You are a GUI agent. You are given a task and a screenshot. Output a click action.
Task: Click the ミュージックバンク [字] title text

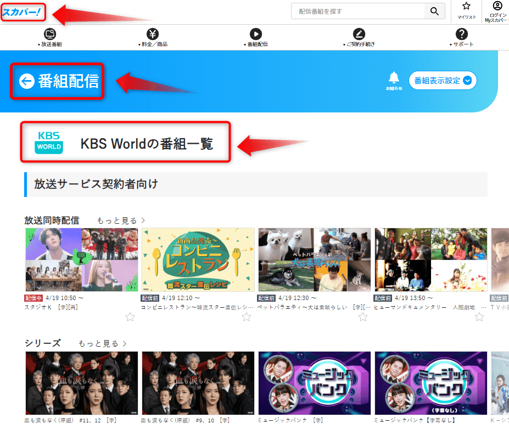point(290,420)
